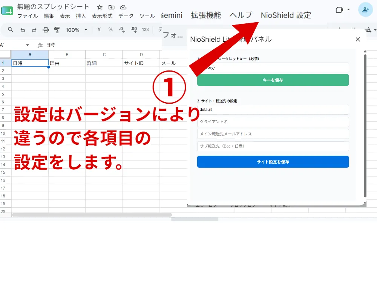Image resolution: width=377 pixels, height=288 pixels.
Task: Select column D header
Action: pyautogui.click(x=141, y=55)
